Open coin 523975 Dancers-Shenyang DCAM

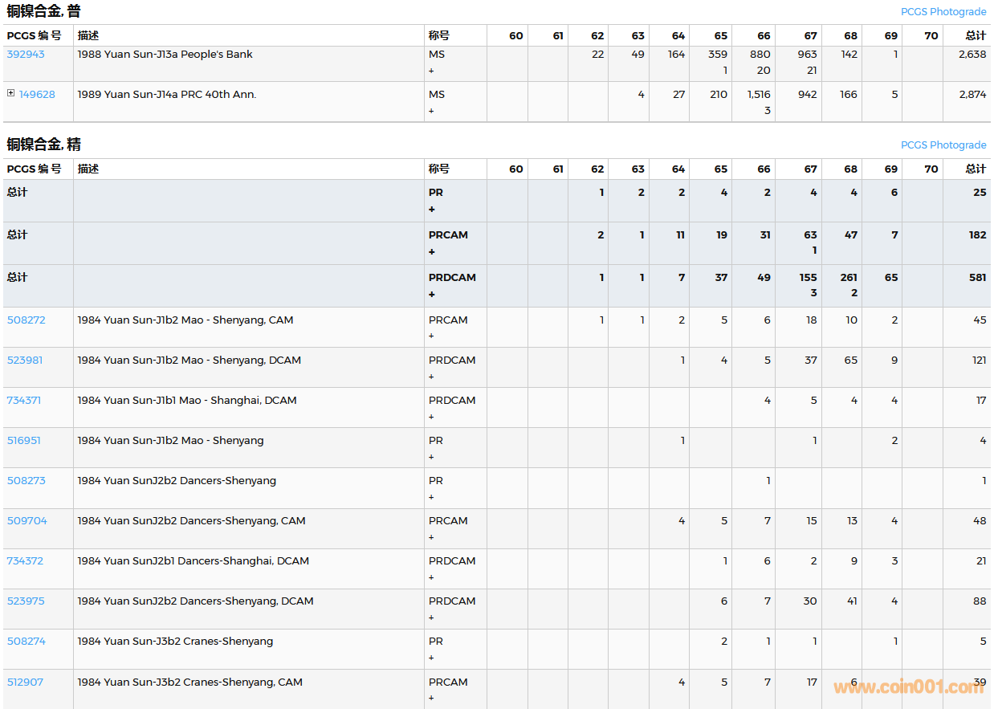(26, 601)
